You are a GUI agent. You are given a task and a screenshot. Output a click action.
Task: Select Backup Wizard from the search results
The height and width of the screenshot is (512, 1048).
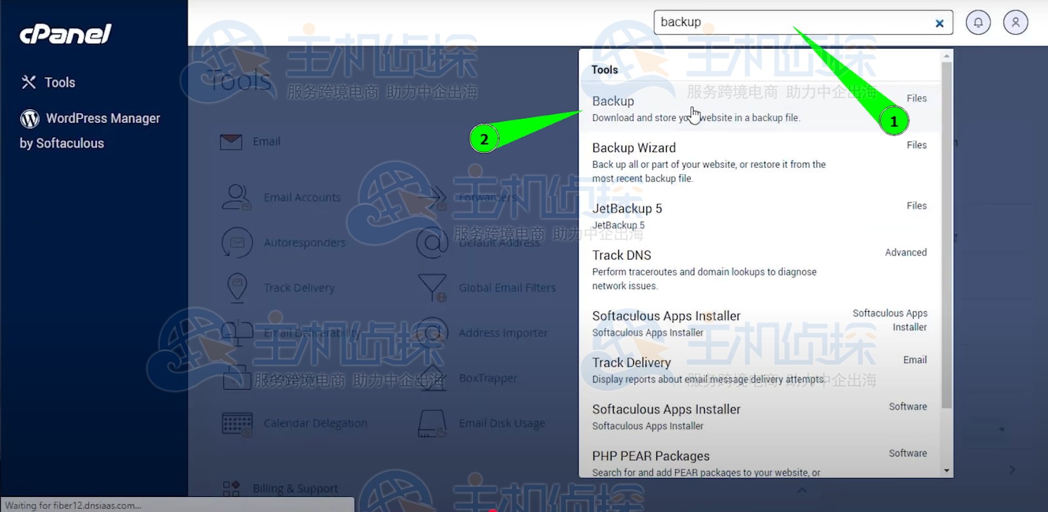[x=760, y=162]
